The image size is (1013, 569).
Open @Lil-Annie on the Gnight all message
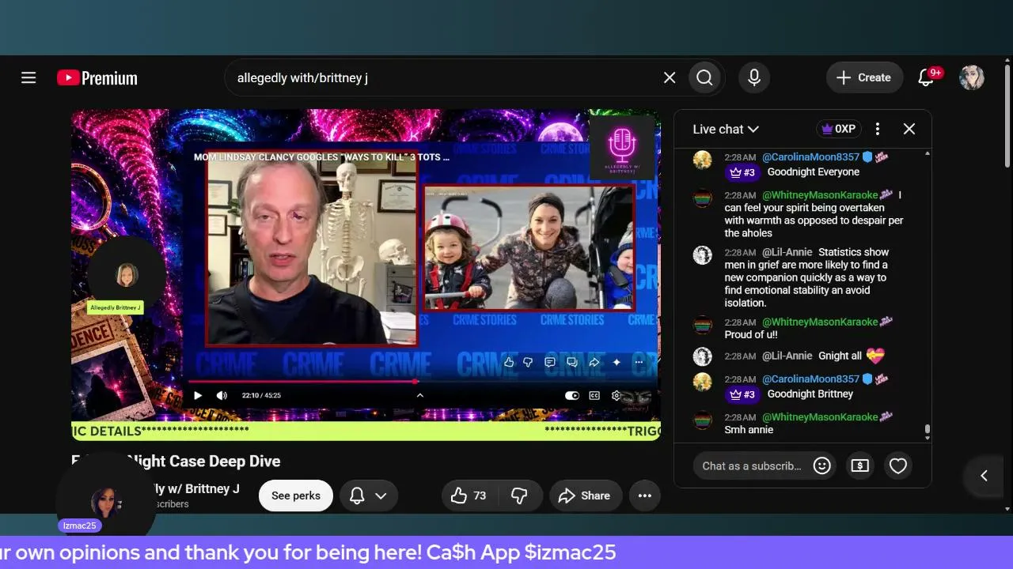[787, 356]
